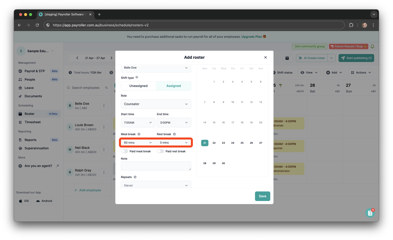Screen dimensions: 393x240
Task: Close the Add roster dialog
Action: click(265, 57)
